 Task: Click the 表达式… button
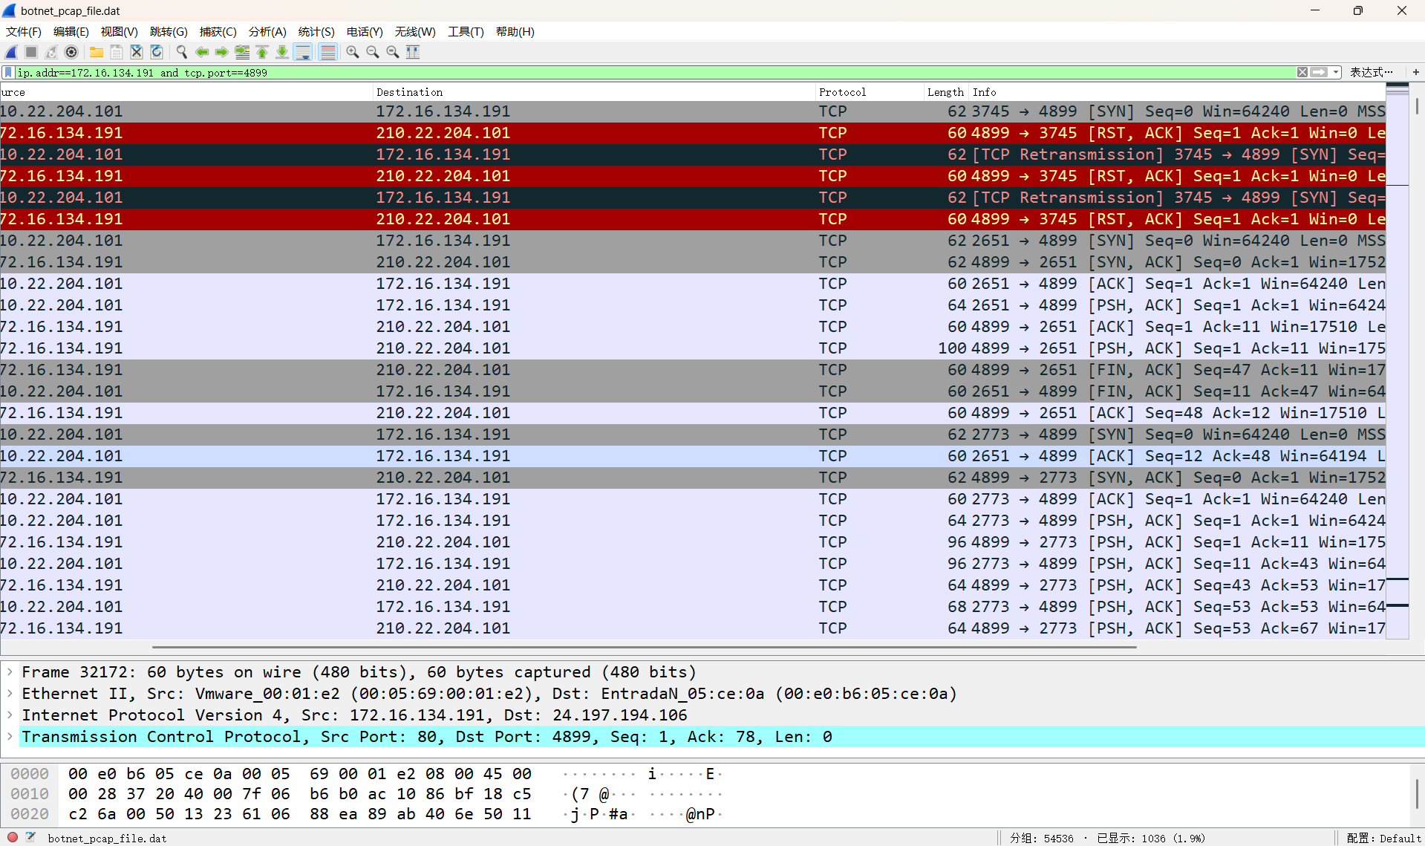[x=1371, y=72]
